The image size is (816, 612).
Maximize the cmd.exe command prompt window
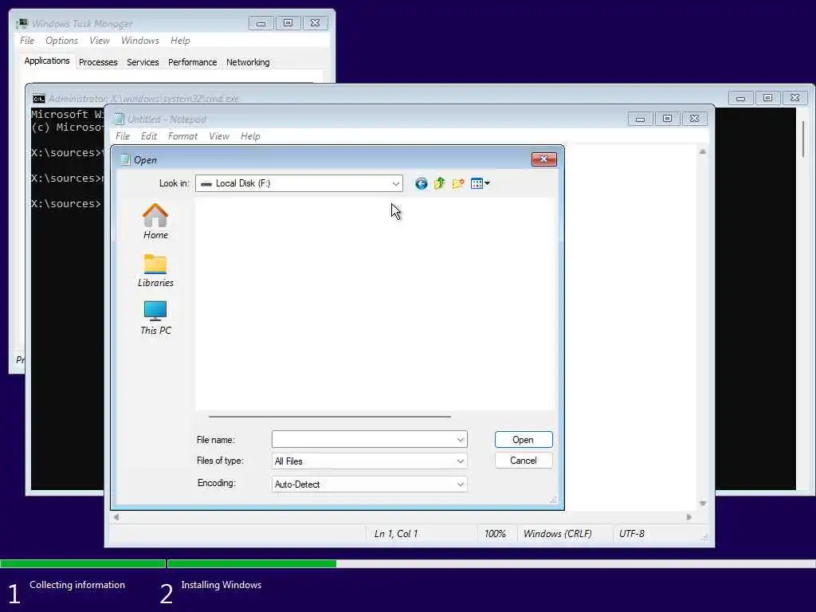[767, 98]
